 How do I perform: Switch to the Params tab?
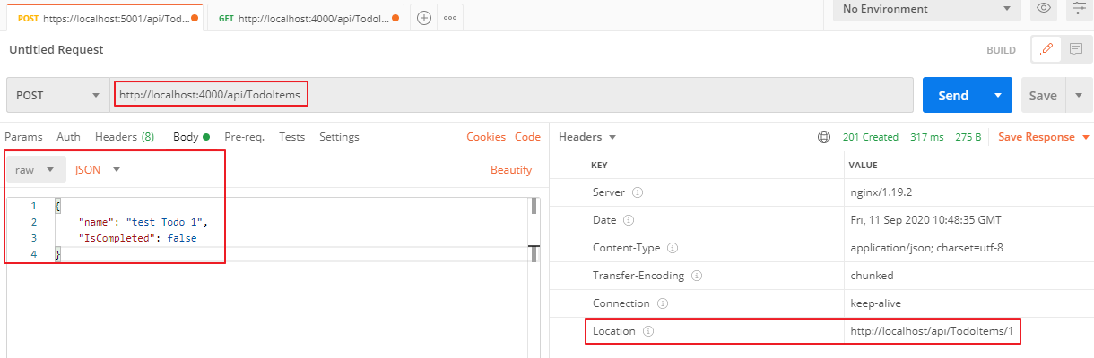24,137
